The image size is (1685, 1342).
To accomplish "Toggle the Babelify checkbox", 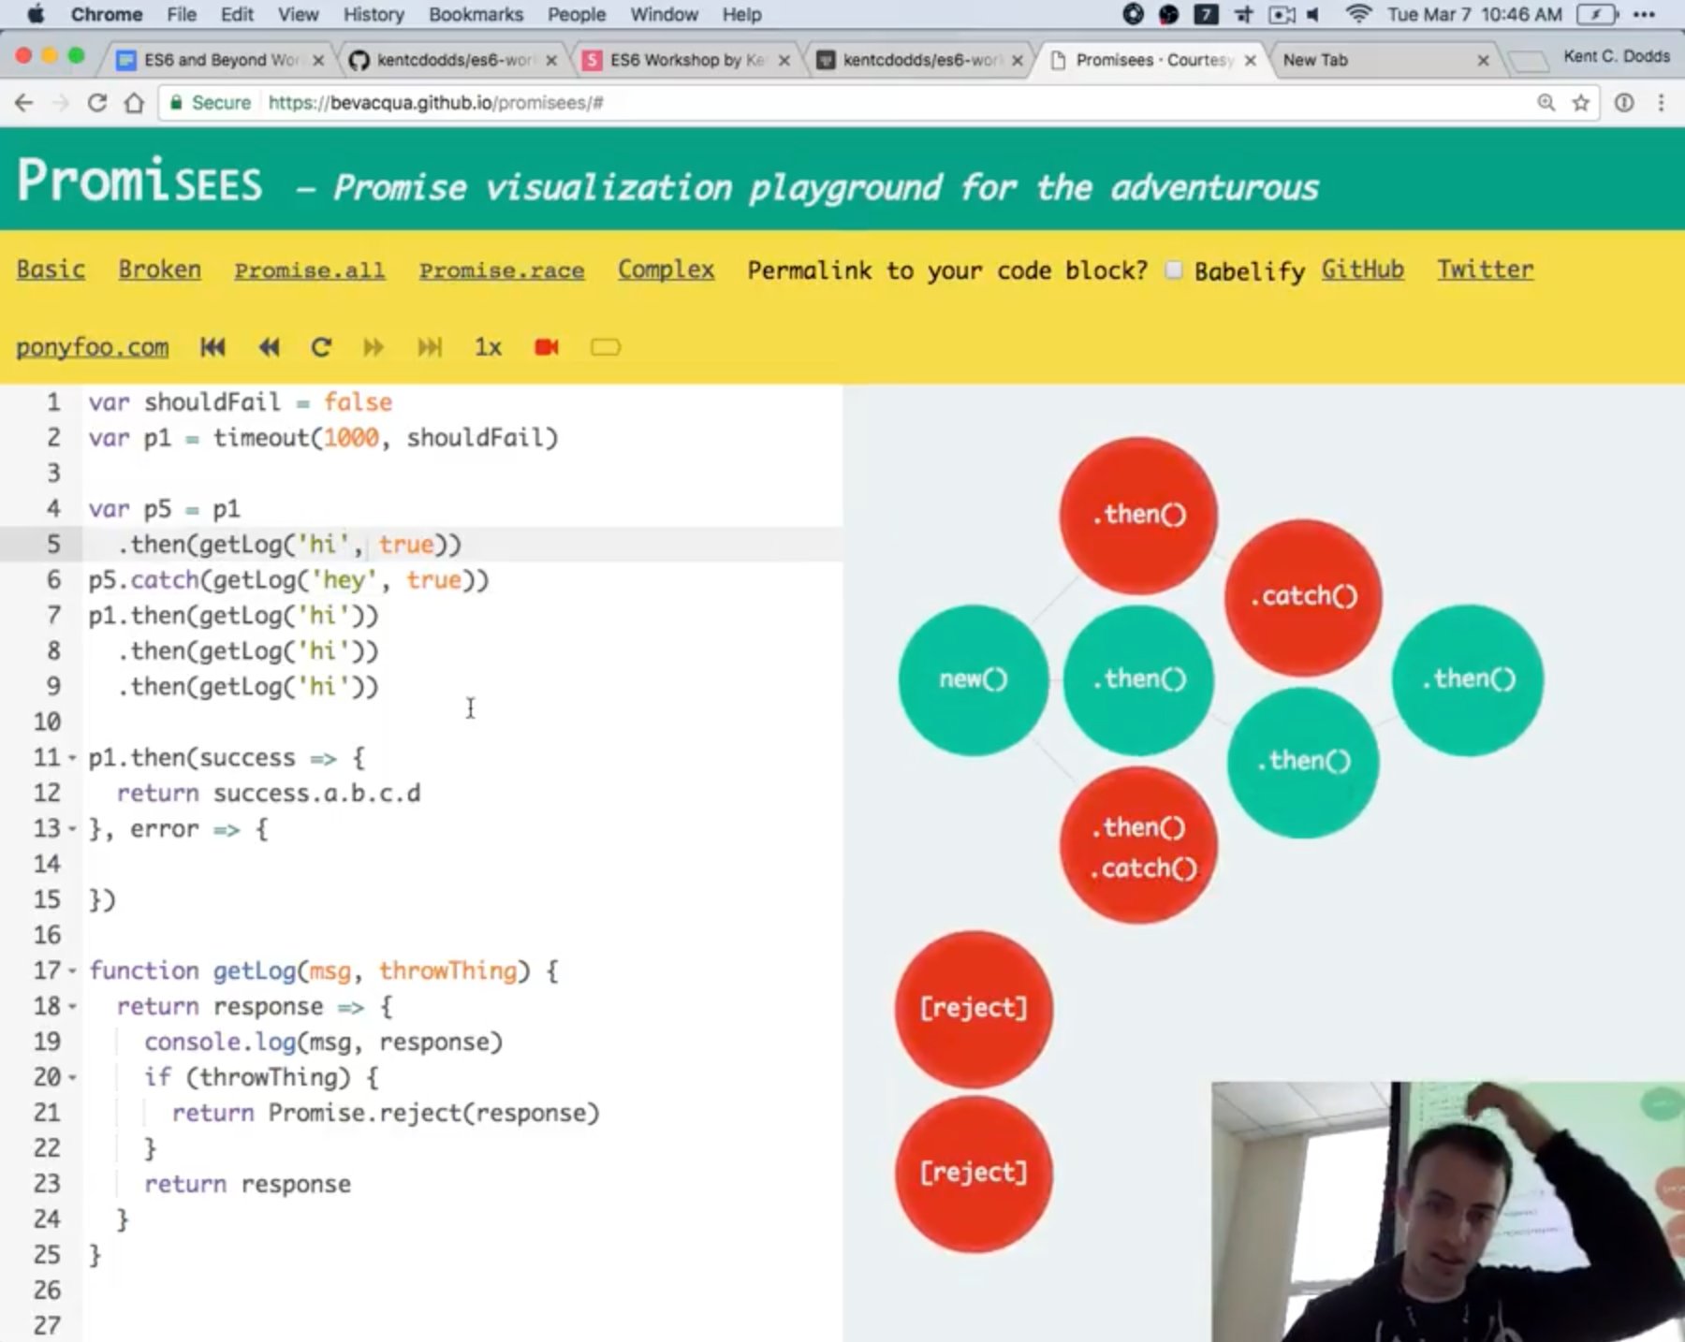I will click(x=1173, y=270).
